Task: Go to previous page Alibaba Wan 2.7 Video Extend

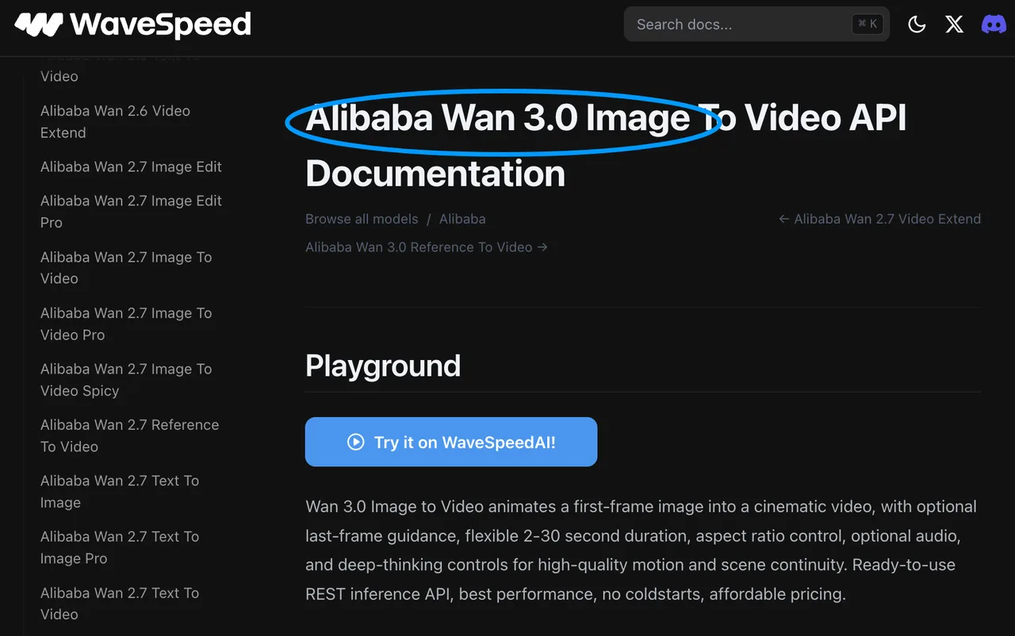Action: 879,219
